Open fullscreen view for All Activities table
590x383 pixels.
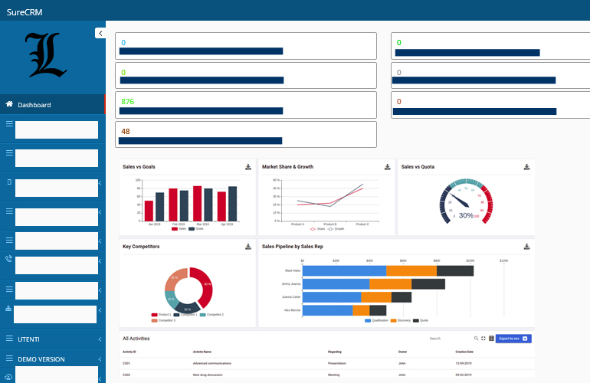tap(483, 338)
